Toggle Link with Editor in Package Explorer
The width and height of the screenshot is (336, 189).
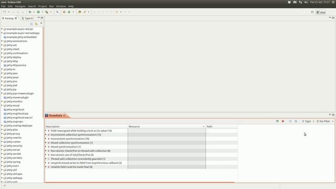36,24
